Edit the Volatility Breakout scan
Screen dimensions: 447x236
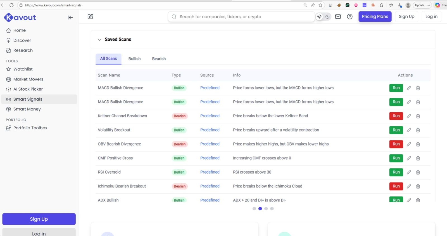(x=409, y=130)
